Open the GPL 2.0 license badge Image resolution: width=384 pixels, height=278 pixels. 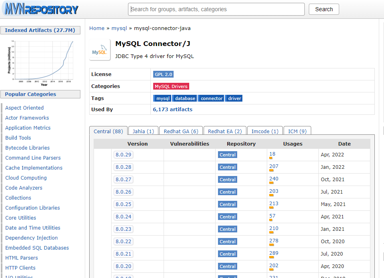click(163, 74)
